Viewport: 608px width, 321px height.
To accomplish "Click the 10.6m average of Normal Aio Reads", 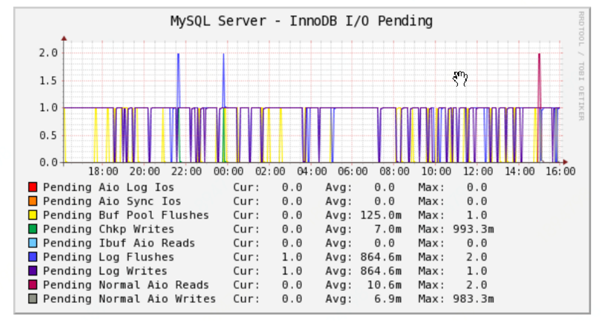I will coord(384,285).
